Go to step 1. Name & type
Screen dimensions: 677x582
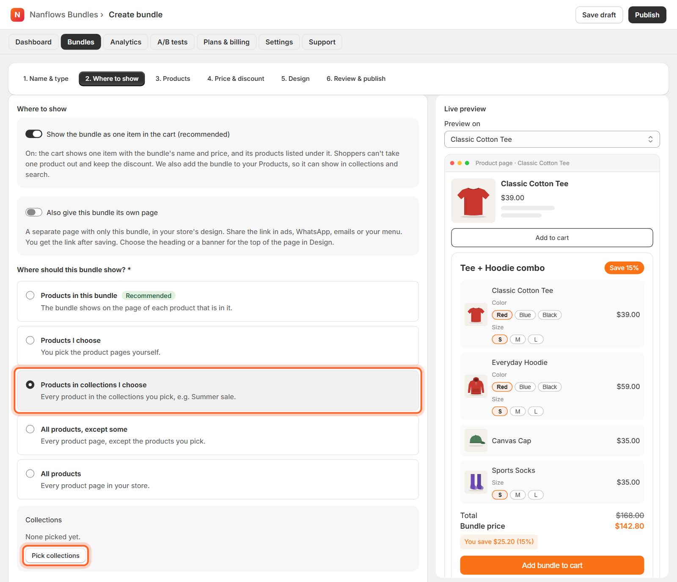click(x=46, y=79)
